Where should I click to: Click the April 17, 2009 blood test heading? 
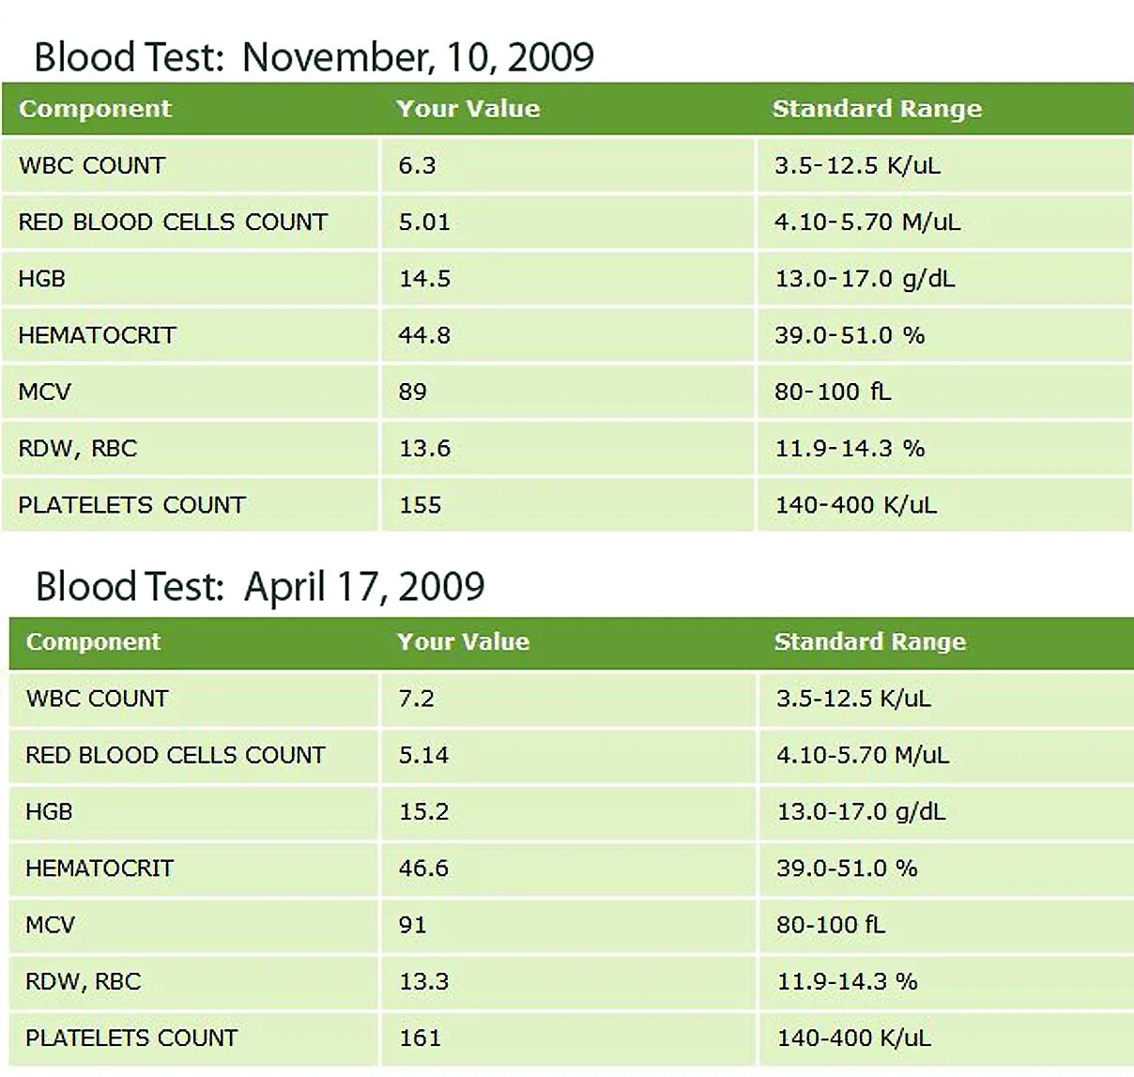pyautogui.click(x=260, y=587)
